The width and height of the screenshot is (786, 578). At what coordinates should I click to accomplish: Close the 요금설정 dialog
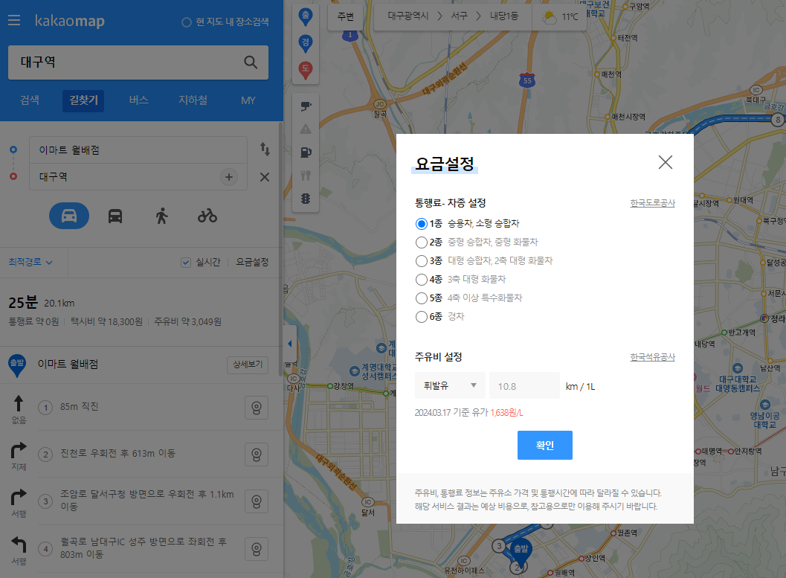pyautogui.click(x=666, y=162)
